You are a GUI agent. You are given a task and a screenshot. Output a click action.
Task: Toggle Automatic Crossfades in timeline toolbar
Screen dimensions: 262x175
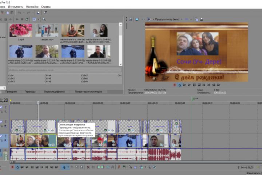135,167
